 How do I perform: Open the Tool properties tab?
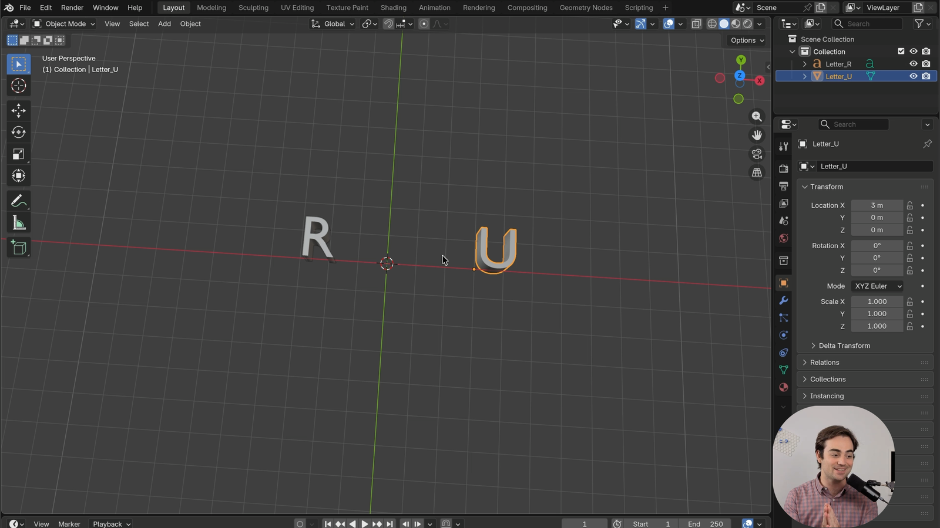pyautogui.click(x=783, y=146)
